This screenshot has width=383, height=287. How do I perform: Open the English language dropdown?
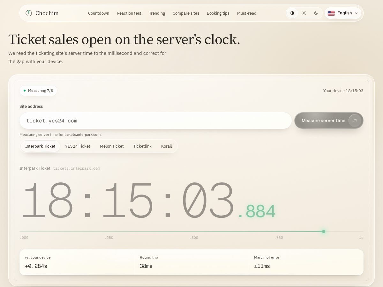(343, 13)
